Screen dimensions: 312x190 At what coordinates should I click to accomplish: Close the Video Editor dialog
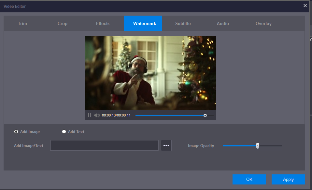(305, 6)
